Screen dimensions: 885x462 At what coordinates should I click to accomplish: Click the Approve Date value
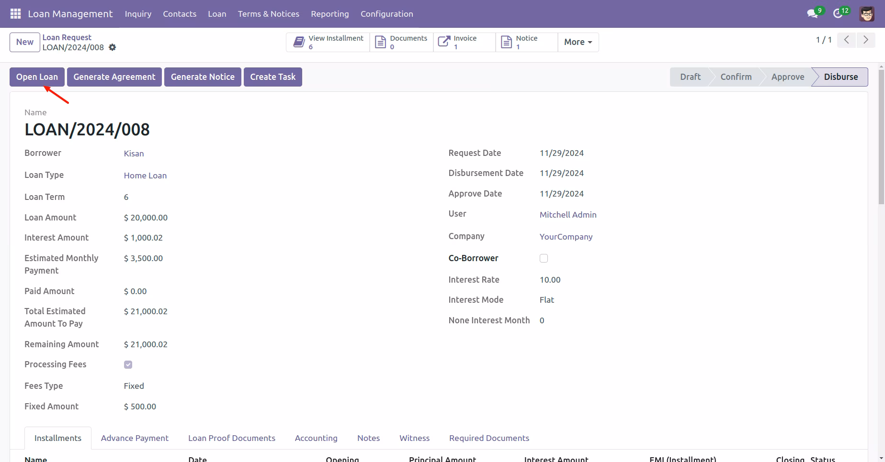point(562,194)
